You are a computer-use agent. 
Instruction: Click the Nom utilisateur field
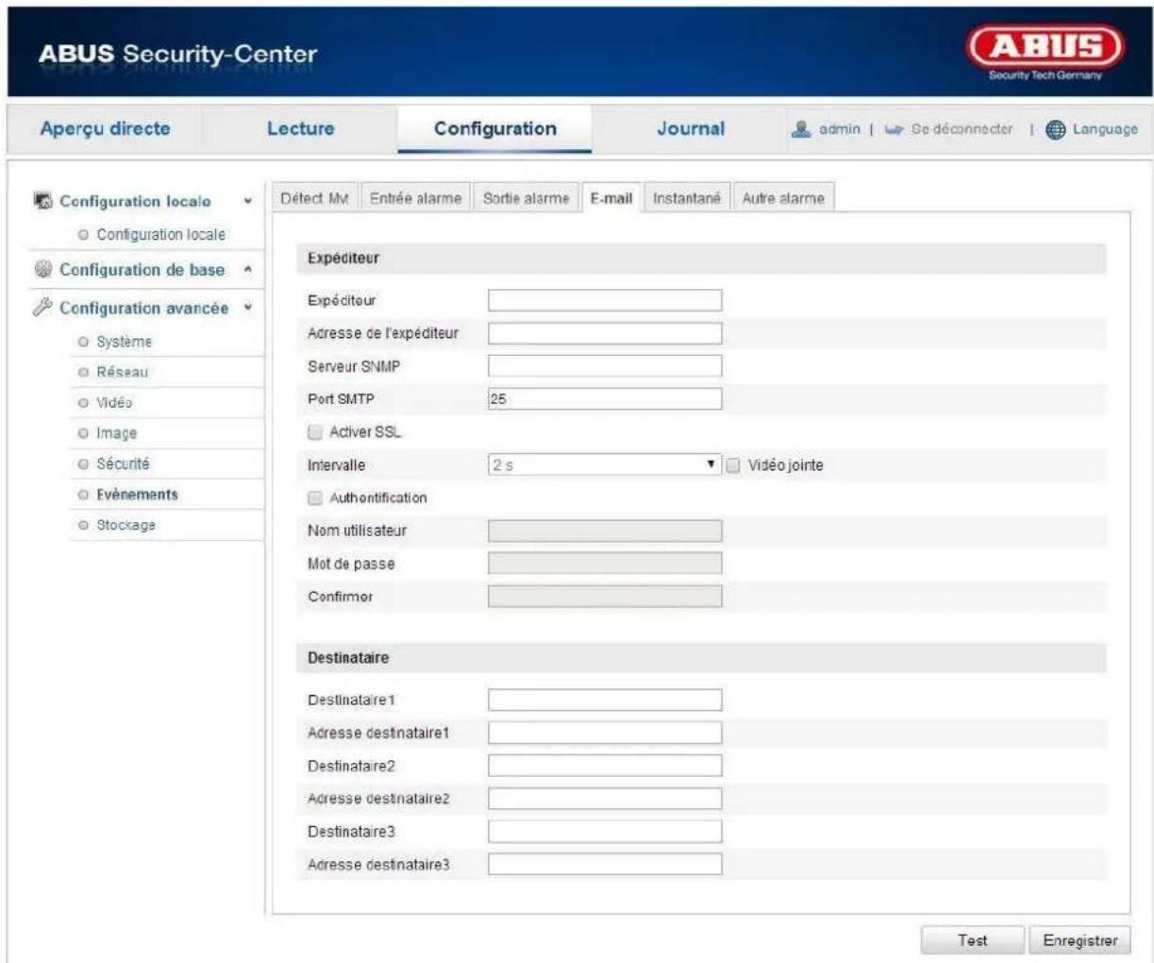(605, 531)
